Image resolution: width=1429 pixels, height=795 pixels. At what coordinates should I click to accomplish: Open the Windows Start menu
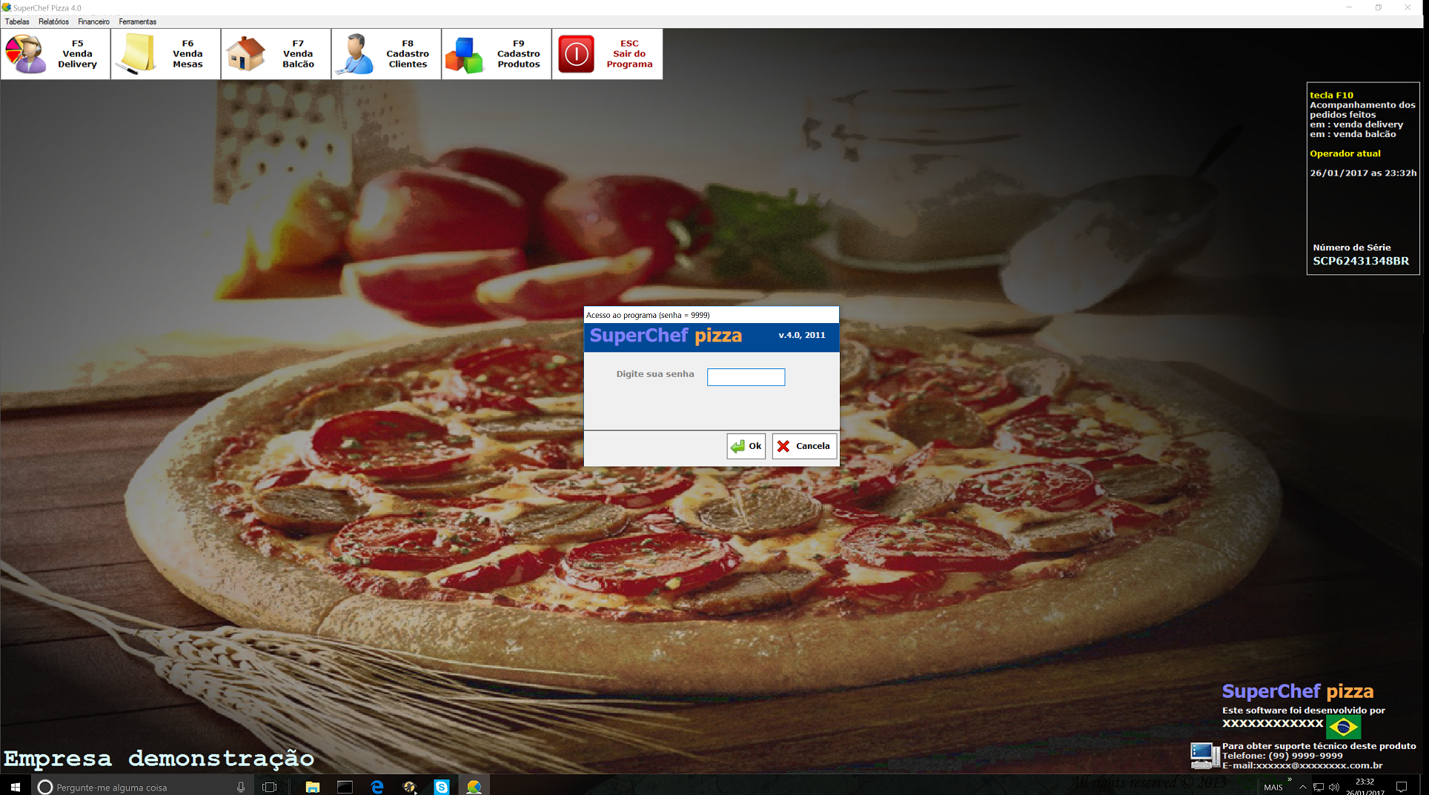point(15,787)
